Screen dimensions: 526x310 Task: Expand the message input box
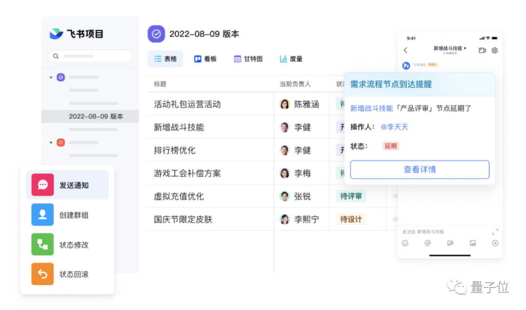pos(495,232)
